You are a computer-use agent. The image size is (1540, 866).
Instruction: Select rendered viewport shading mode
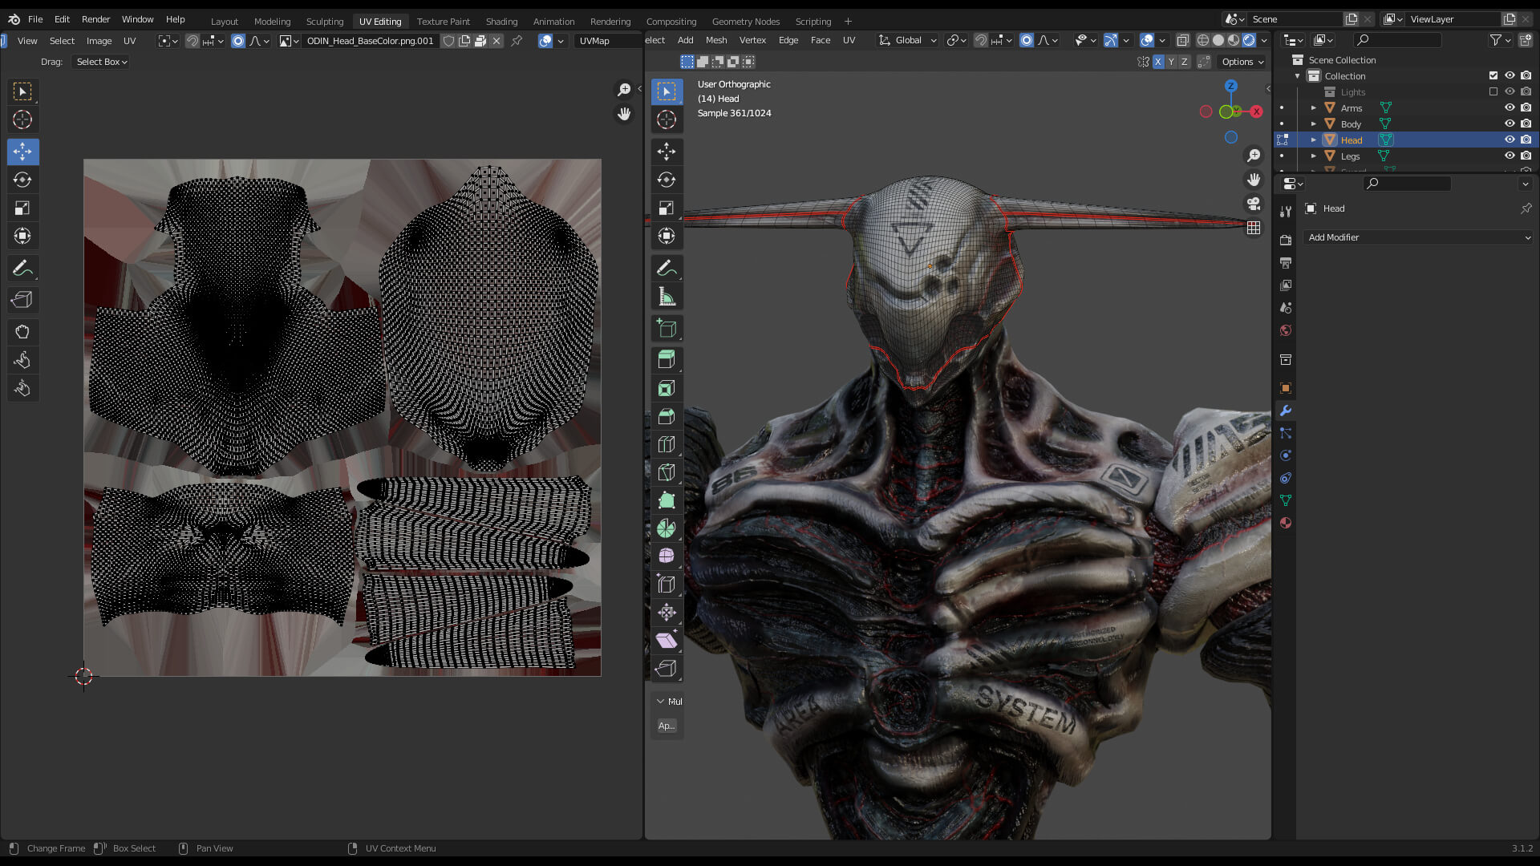(x=1249, y=40)
